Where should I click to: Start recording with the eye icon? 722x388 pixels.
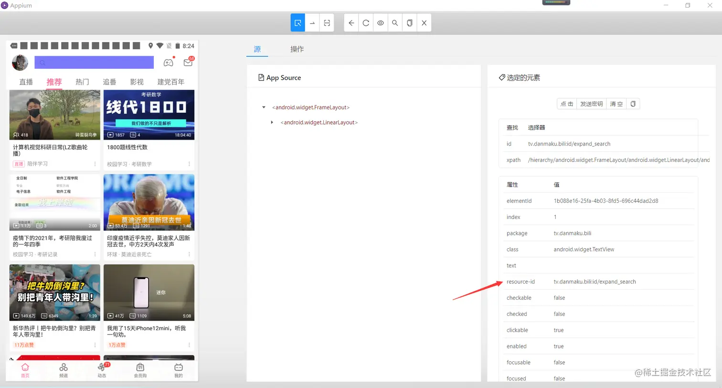tap(381, 23)
